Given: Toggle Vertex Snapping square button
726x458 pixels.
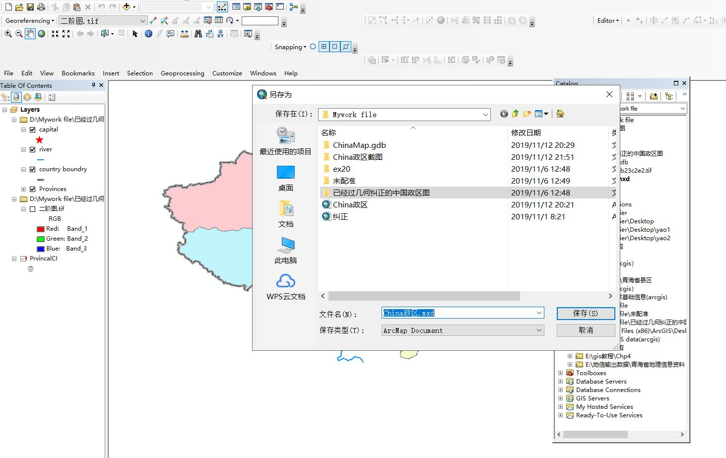Looking at the screenshot, I should click(x=334, y=47).
